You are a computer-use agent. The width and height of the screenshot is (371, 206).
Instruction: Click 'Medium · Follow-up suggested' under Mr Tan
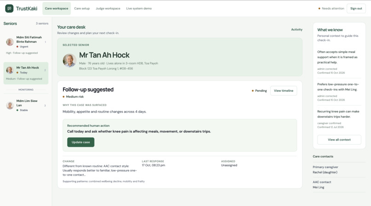click(24, 79)
